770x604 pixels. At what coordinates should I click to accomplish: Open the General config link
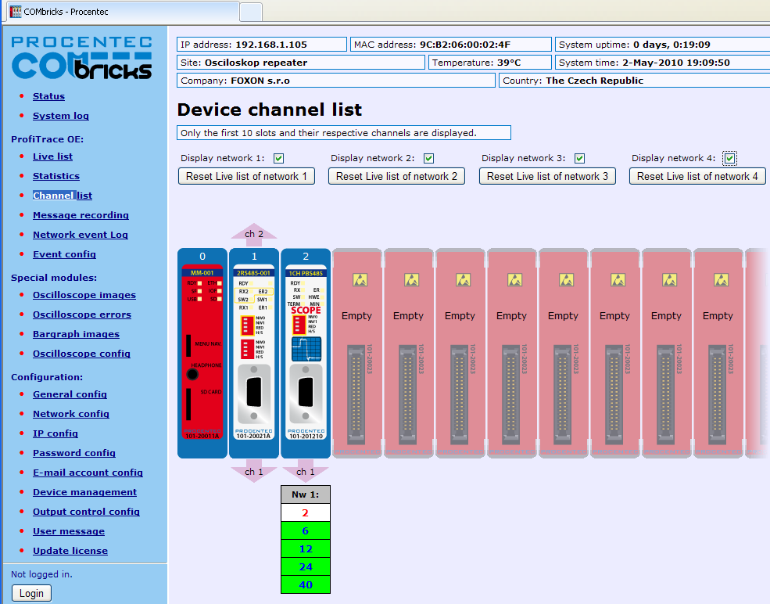[70, 394]
